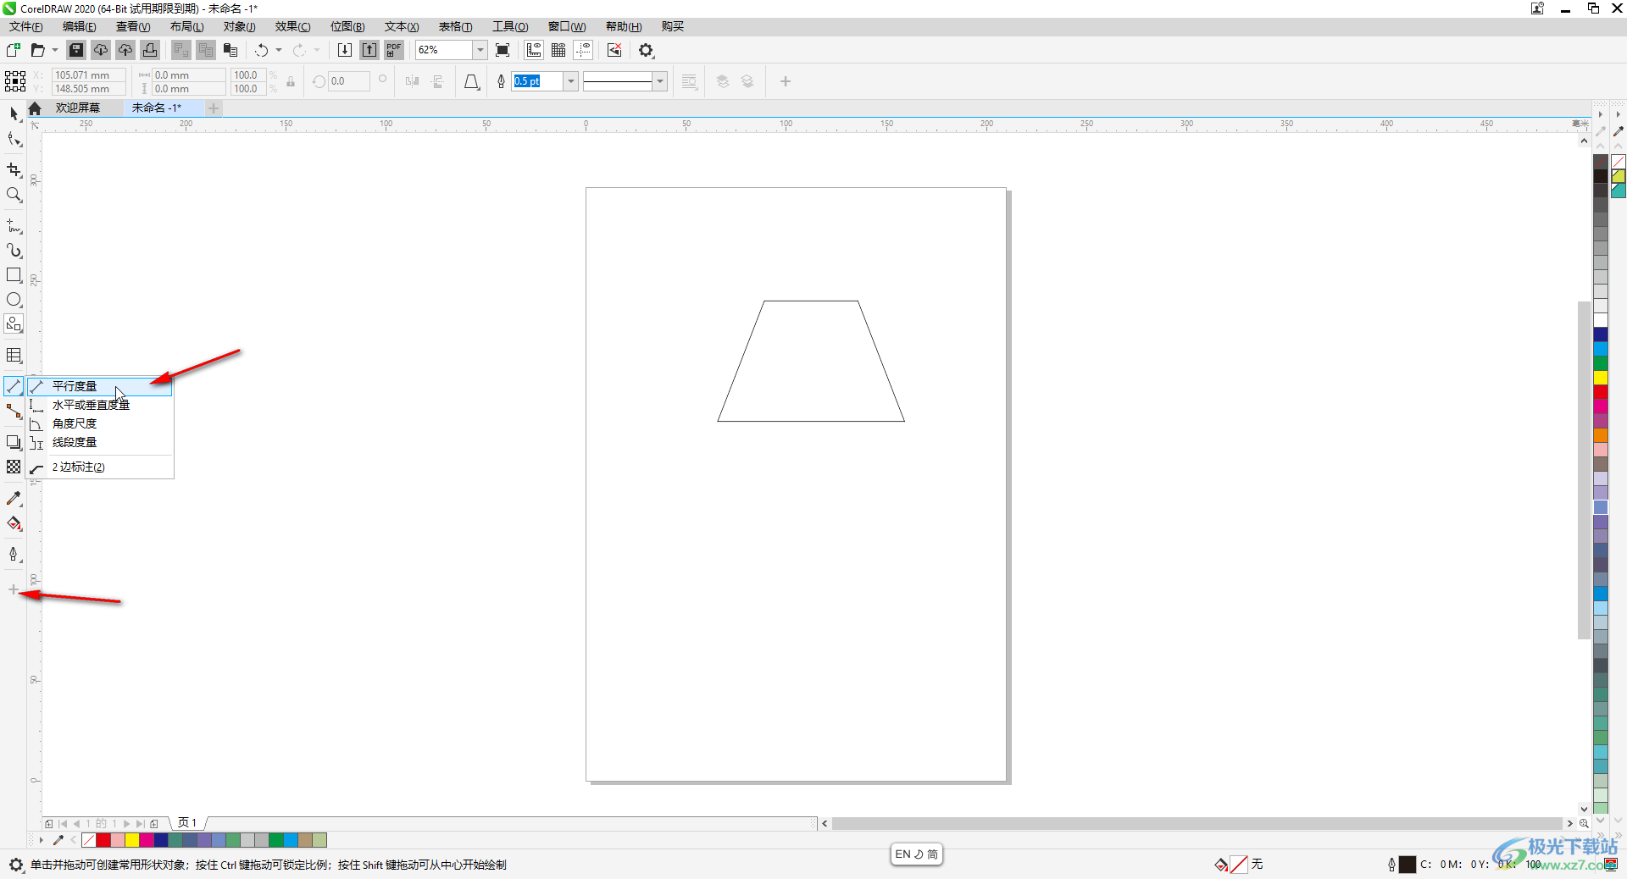
Task: Open the line style dropdown
Action: (660, 81)
